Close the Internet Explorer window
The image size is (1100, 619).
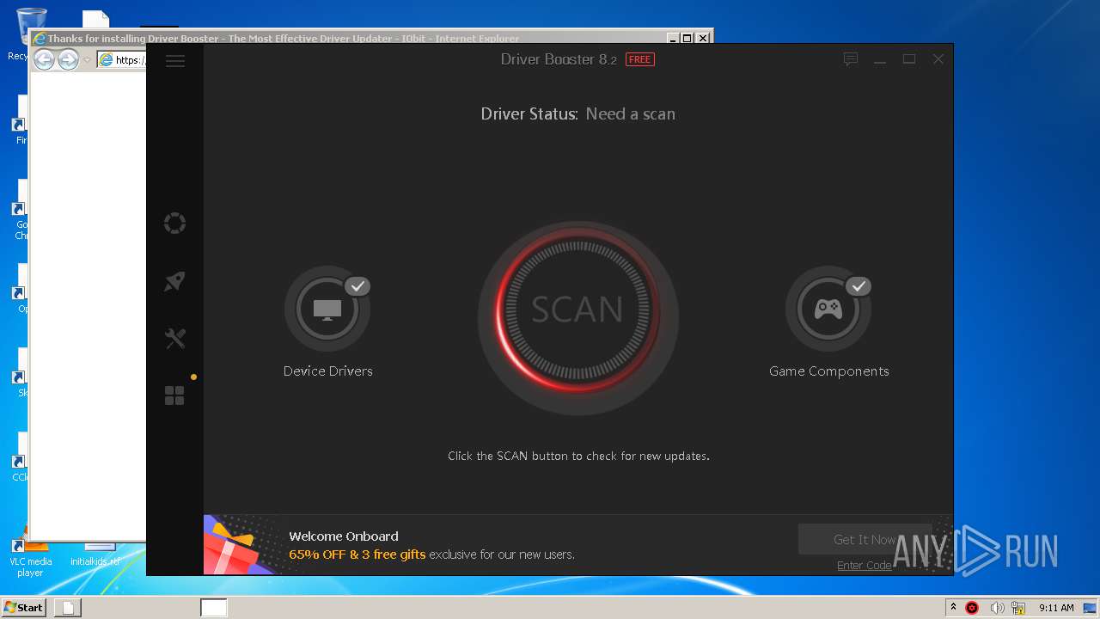703,38
